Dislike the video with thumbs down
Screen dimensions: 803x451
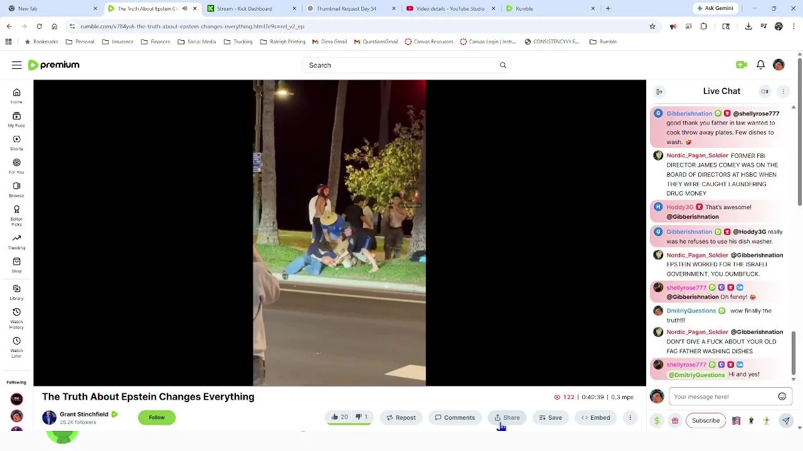click(361, 417)
